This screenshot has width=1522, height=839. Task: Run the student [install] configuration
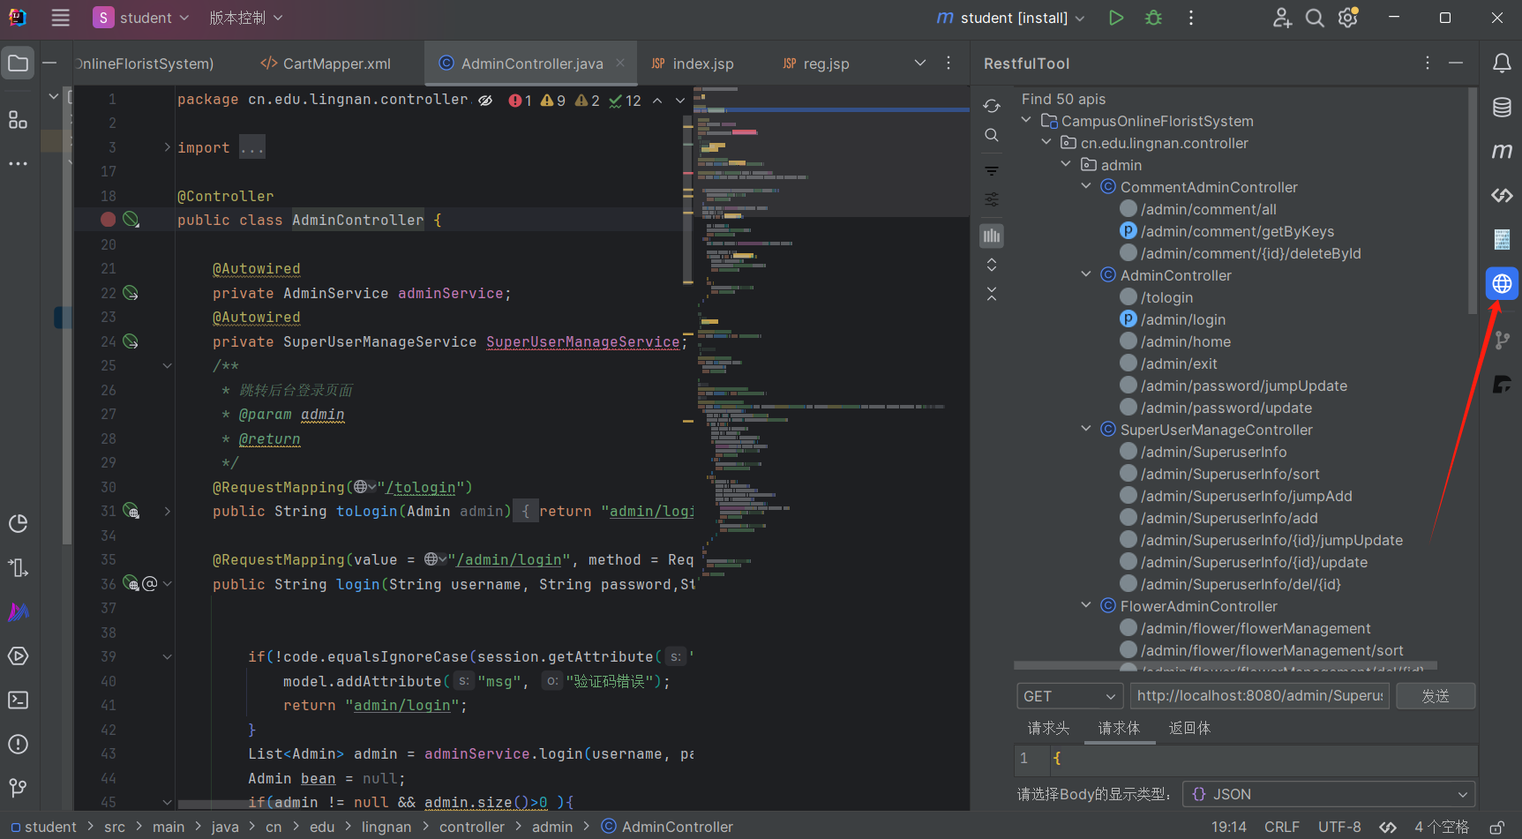pos(1116,18)
